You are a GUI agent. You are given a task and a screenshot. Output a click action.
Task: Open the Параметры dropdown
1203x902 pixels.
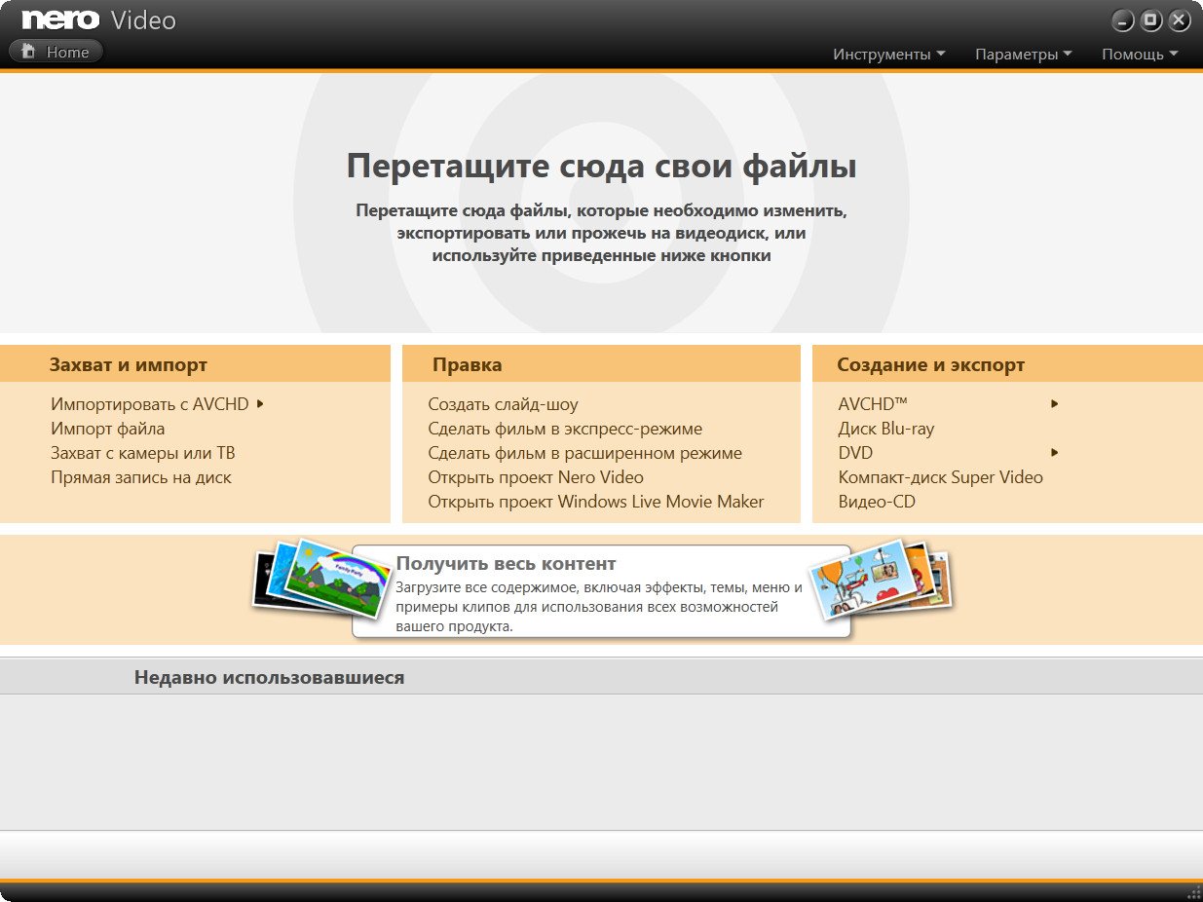click(x=1016, y=55)
